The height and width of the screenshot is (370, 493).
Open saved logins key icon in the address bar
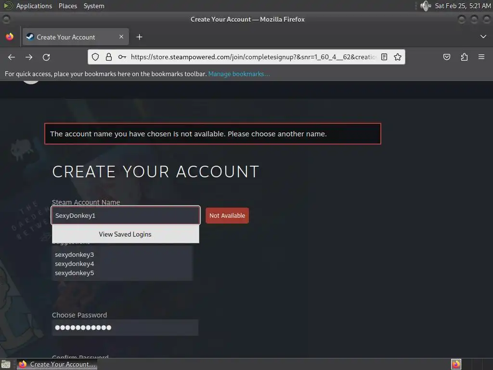click(x=122, y=57)
